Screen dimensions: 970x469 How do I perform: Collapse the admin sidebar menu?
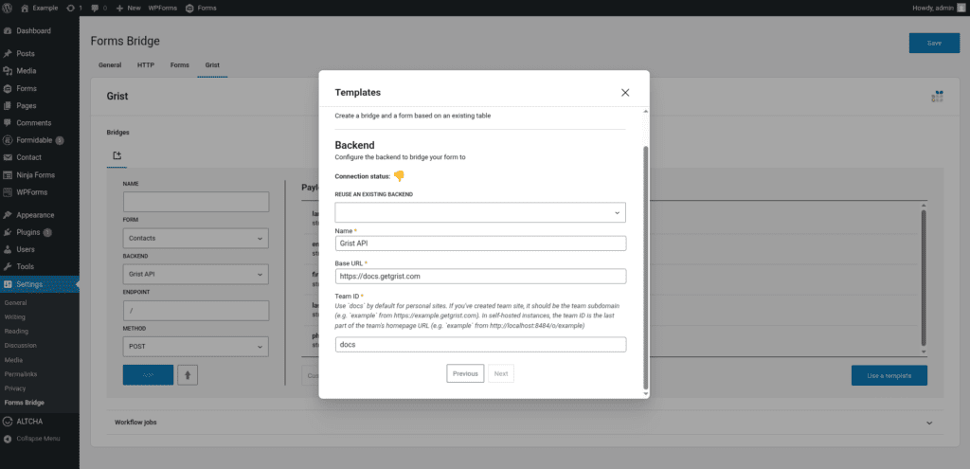(40, 439)
